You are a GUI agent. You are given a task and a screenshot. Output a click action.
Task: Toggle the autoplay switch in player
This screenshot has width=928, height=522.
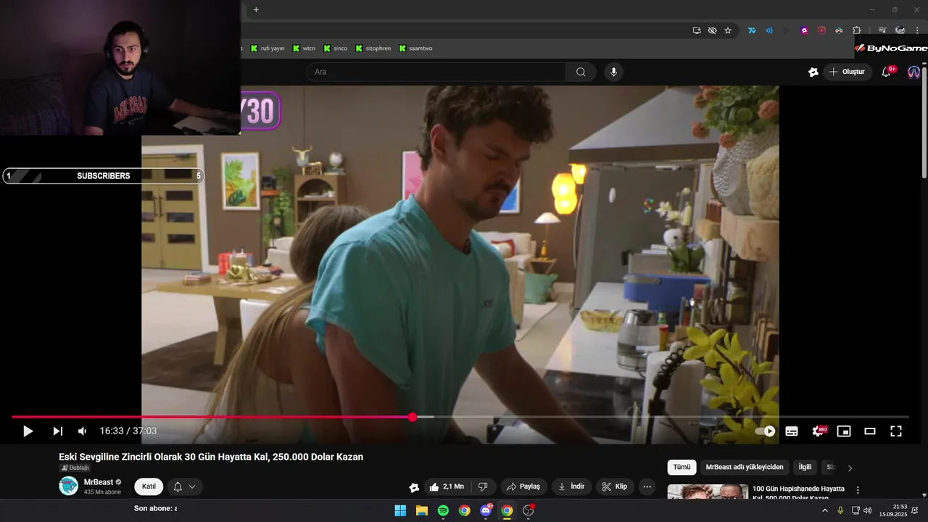765,431
